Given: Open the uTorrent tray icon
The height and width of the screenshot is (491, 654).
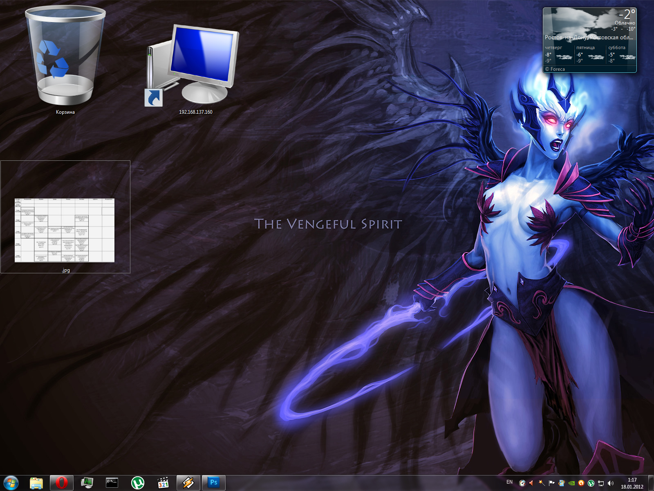Looking at the screenshot, I should 591,483.
